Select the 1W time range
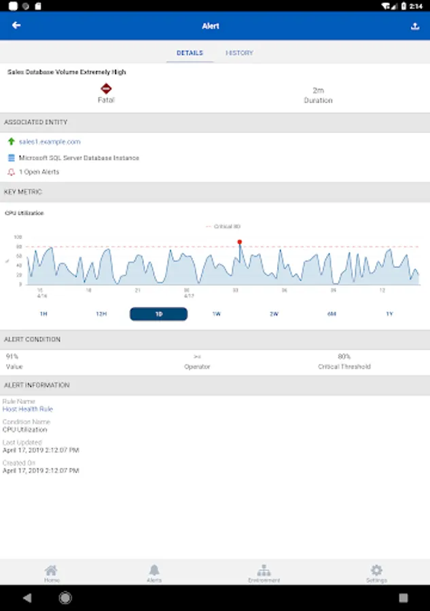This screenshot has width=430, height=611. point(217,314)
